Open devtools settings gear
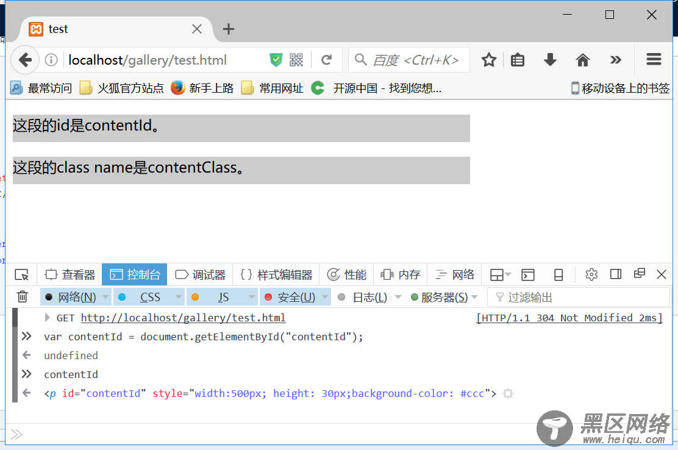This screenshot has width=678, height=450. coord(591,274)
